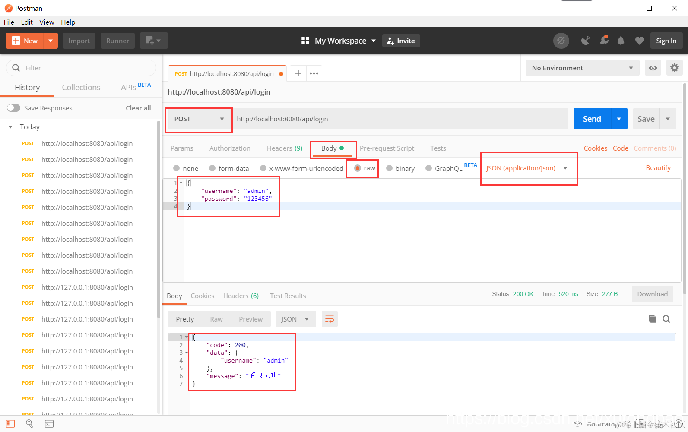
Task: Collapse the Today history group
Action: pos(10,127)
